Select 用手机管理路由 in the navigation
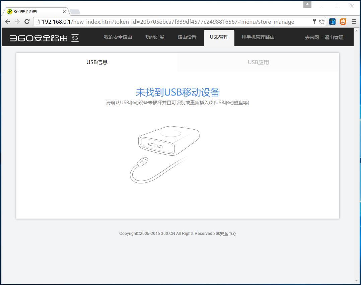Viewport: 361px width, 285px height. click(x=258, y=37)
